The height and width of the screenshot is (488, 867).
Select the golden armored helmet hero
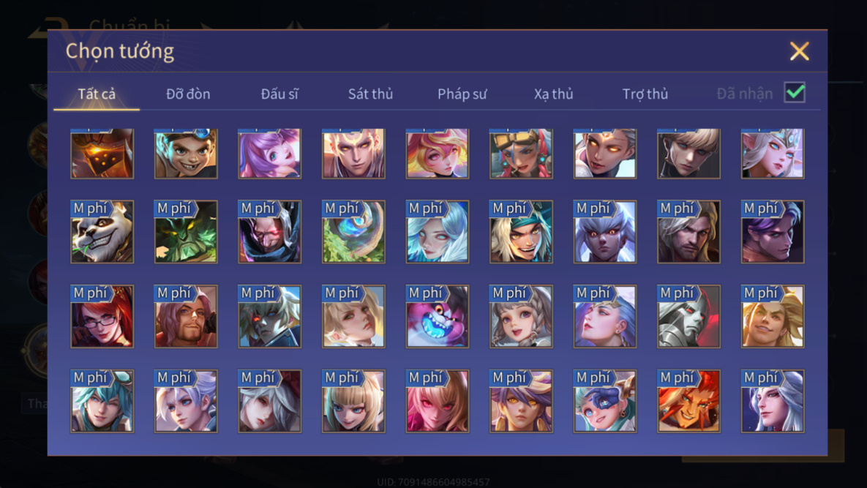[102, 154]
